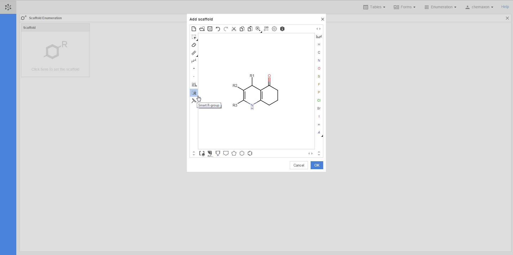Pick the chain bond drawing tool
The height and width of the screenshot is (255, 513).
point(194,61)
